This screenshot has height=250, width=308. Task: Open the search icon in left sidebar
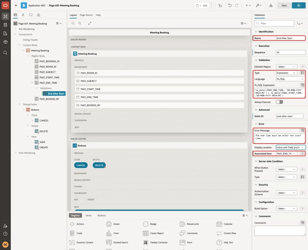pos(5,53)
